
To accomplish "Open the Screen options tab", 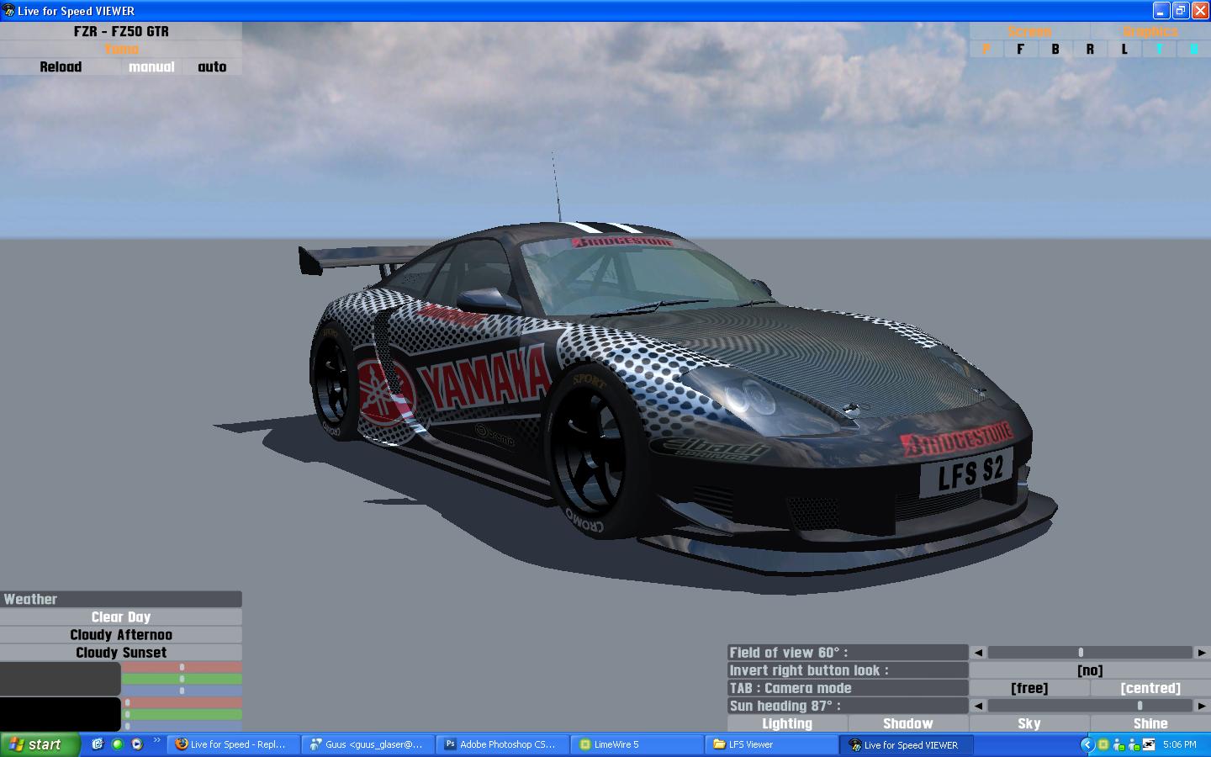I will 1029,31.
